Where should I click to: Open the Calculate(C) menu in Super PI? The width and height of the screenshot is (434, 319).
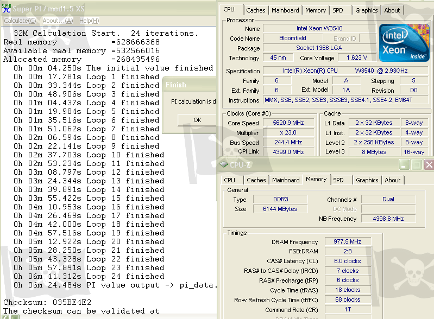[x=20, y=21]
